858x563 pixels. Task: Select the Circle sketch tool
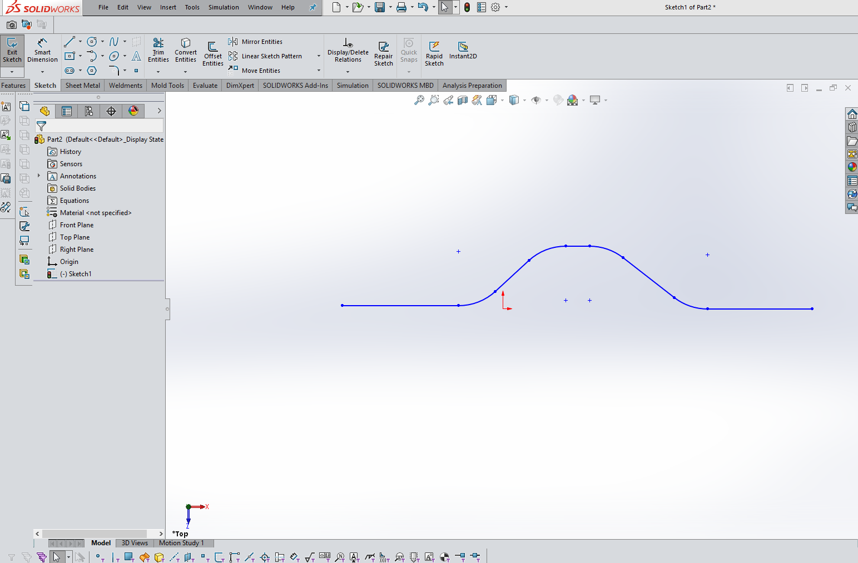click(x=91, y=41)
